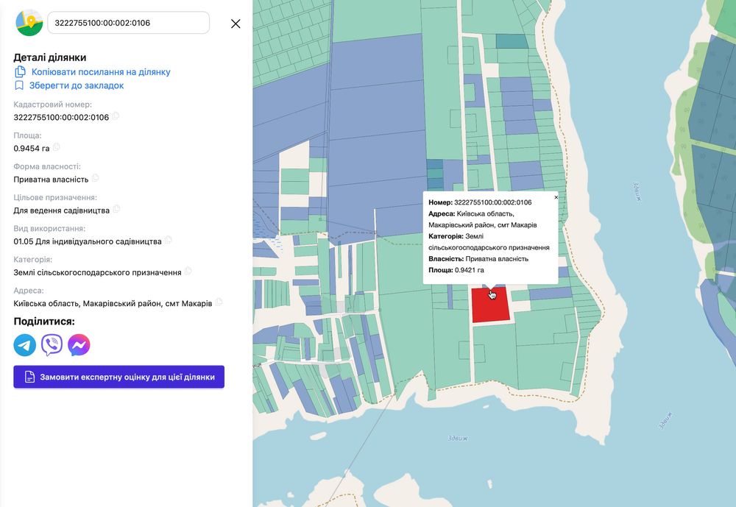Image resolution: width=736 pixels, height=507 pixels.
Task: Copy the address value
Action: [x=219, y=302]
